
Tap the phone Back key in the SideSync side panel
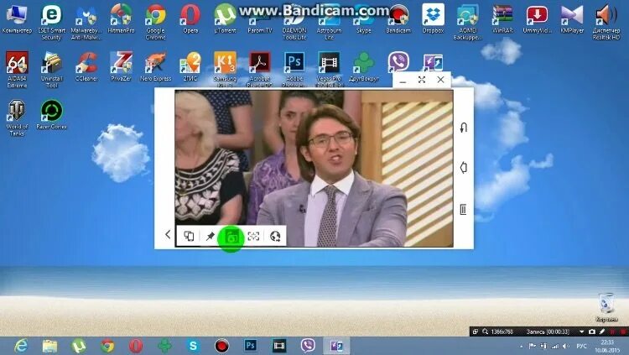tap(463, 128)
